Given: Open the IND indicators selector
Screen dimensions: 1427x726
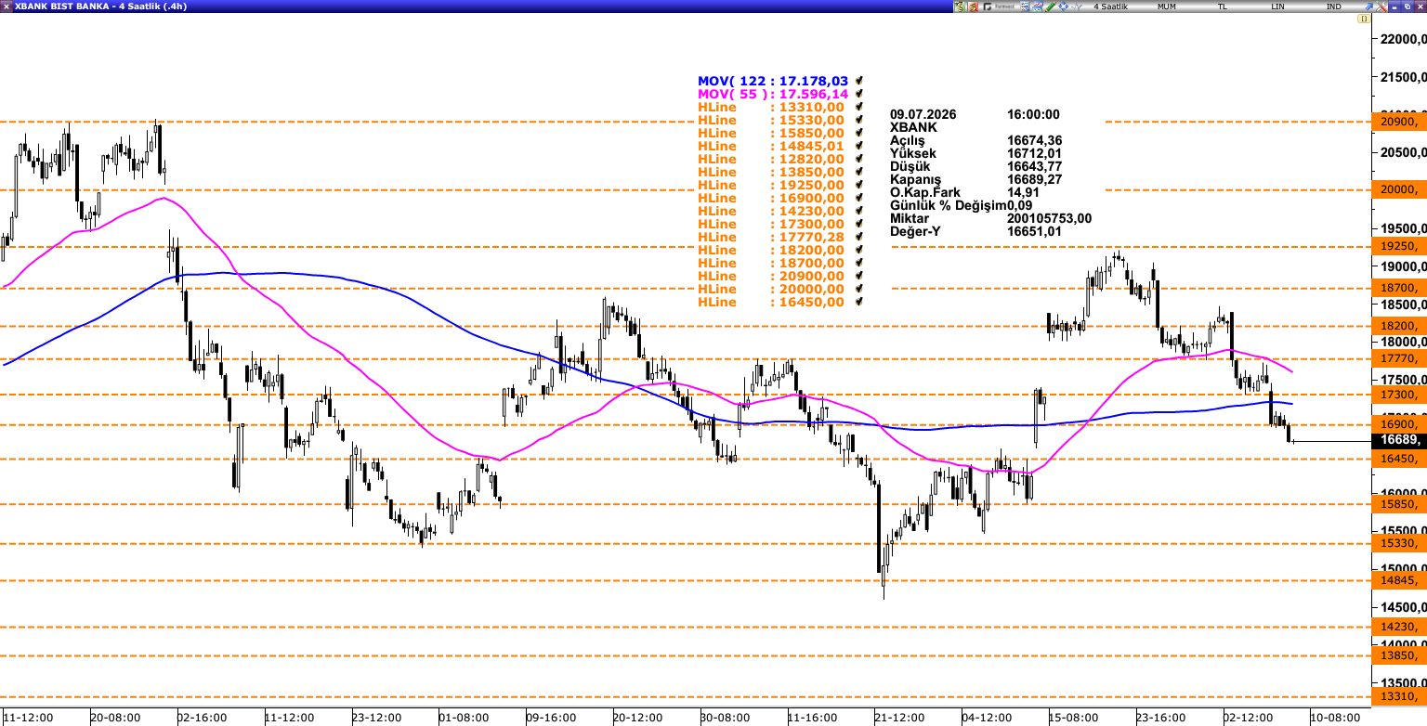Looking at the screenshot, I should [1333, 6].
